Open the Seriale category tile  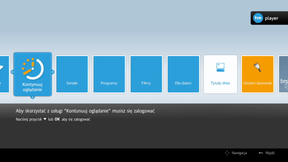[72, 74]
